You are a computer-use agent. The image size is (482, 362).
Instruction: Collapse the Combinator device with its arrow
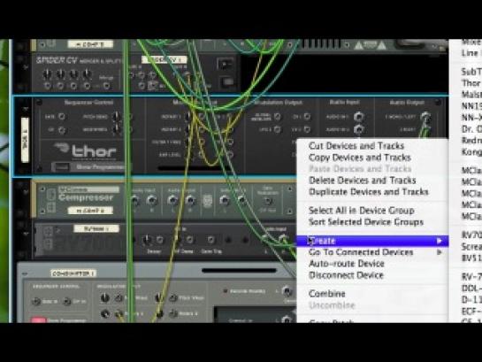tap(25, 273)
